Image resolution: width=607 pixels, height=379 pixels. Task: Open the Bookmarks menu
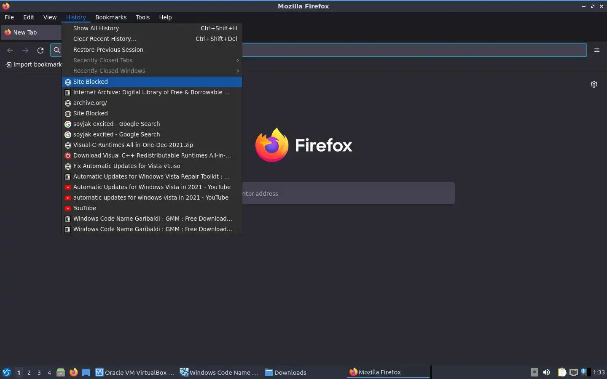point(111,17)
